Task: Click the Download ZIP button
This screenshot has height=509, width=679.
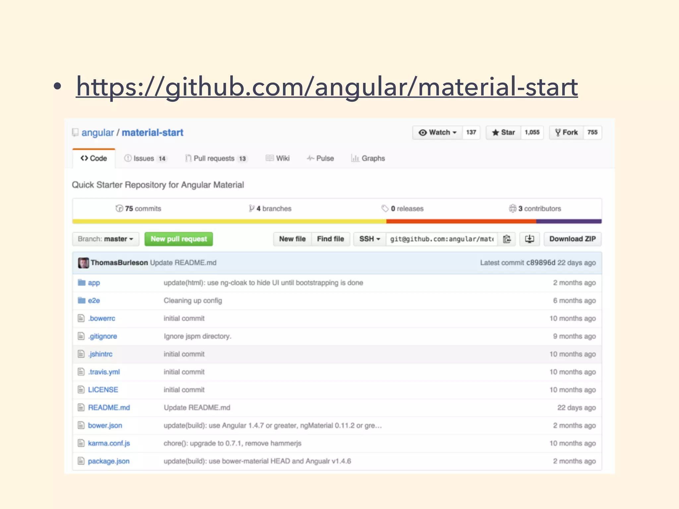Action: 573,239
